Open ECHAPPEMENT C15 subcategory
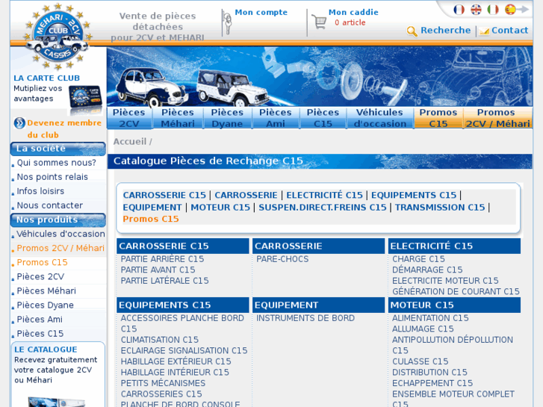543x407 pixels. point(432,383)
